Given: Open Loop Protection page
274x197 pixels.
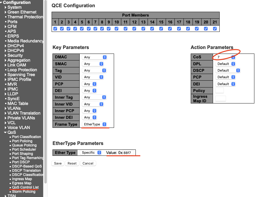Looking at the screenshot, I should click(22, 70).
